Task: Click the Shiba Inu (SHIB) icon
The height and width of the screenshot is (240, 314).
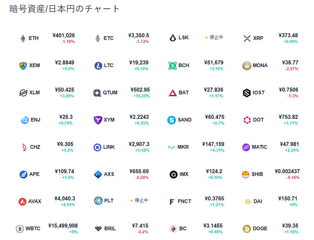Action: (245, 174)
